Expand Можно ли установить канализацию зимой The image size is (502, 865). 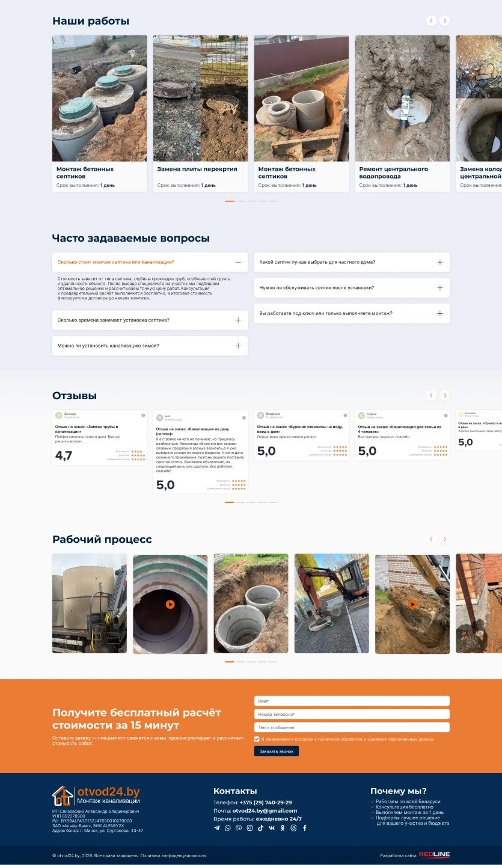pyautogui.click(x=150, y=346)
